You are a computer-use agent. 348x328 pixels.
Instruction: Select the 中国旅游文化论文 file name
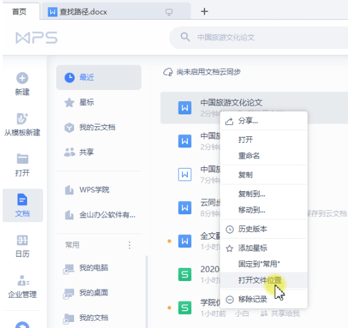click(x=232, y=102)
